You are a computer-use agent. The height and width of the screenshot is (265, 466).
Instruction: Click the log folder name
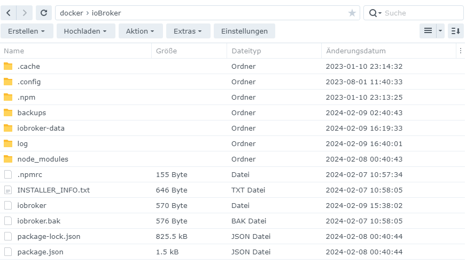22,144
